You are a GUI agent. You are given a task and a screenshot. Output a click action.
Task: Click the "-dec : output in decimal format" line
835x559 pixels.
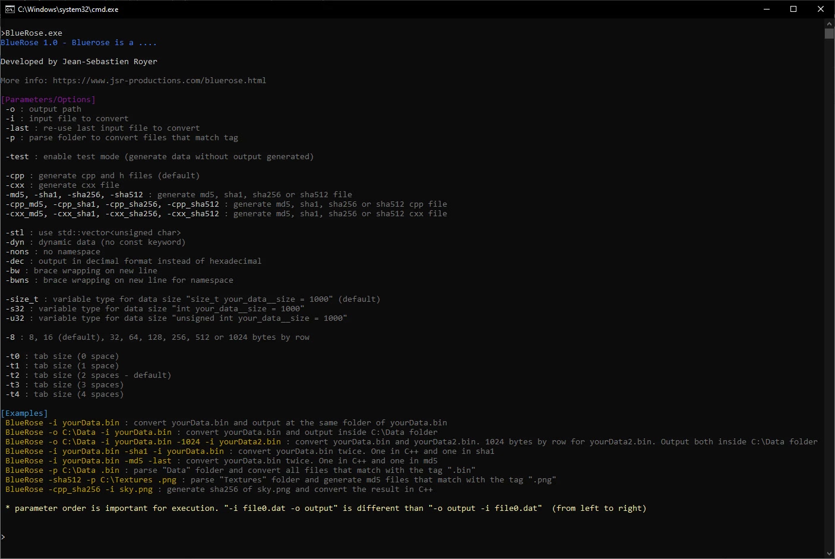click(x=134, y=261)
